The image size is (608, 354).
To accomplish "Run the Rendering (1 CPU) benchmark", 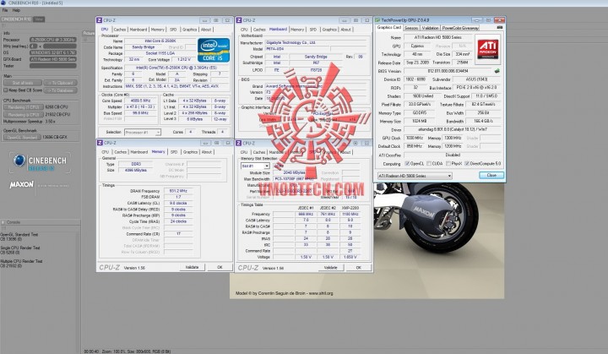I will [x=23, y=106].
